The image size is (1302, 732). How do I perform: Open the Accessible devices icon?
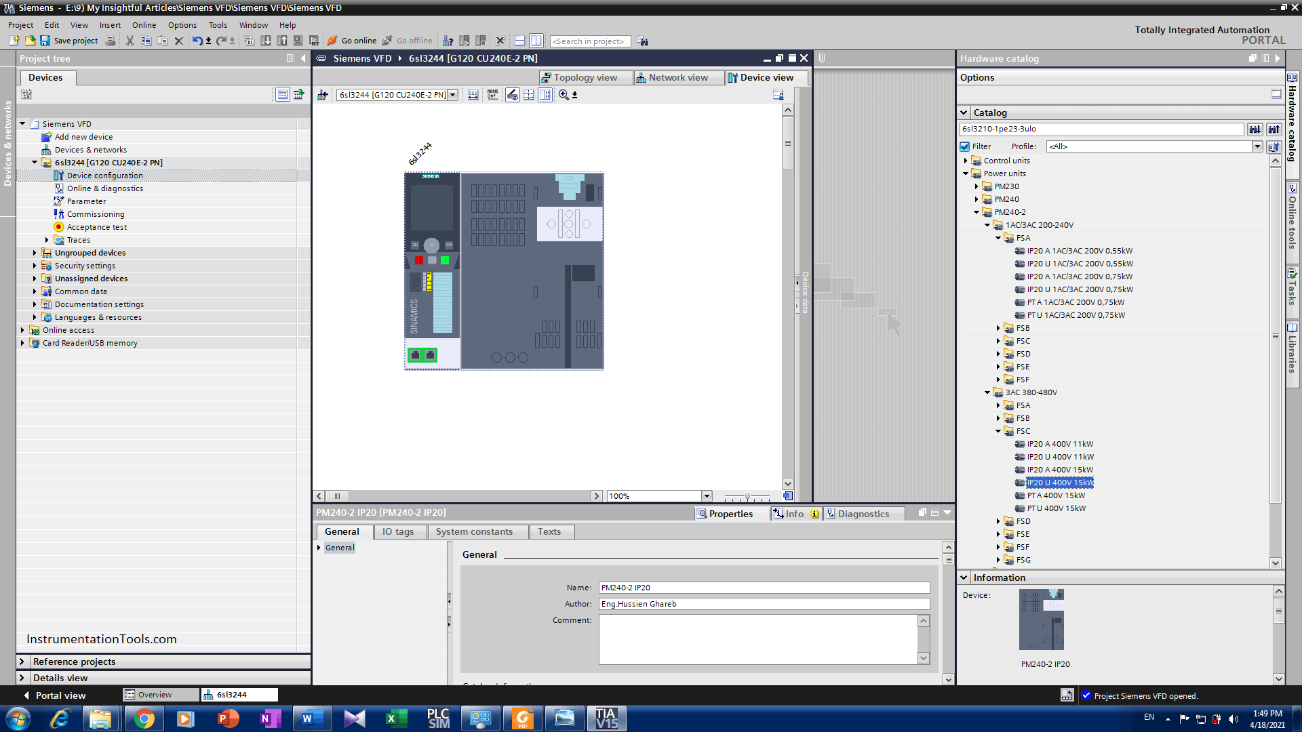448,41
